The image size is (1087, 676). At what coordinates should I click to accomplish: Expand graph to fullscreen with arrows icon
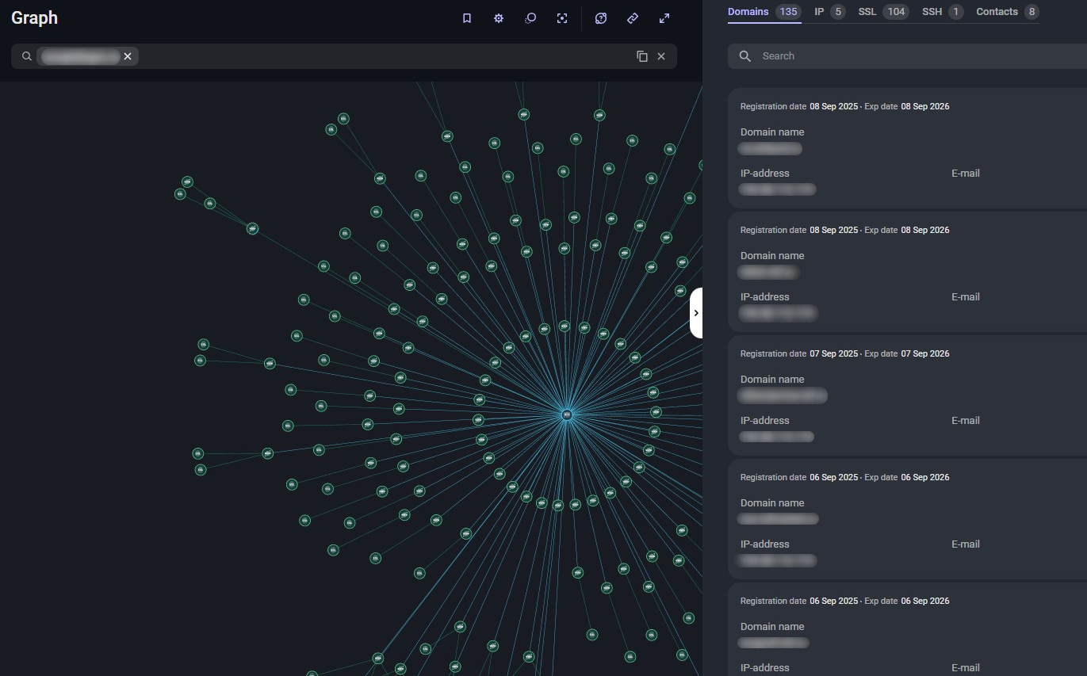tap(664, 18)
